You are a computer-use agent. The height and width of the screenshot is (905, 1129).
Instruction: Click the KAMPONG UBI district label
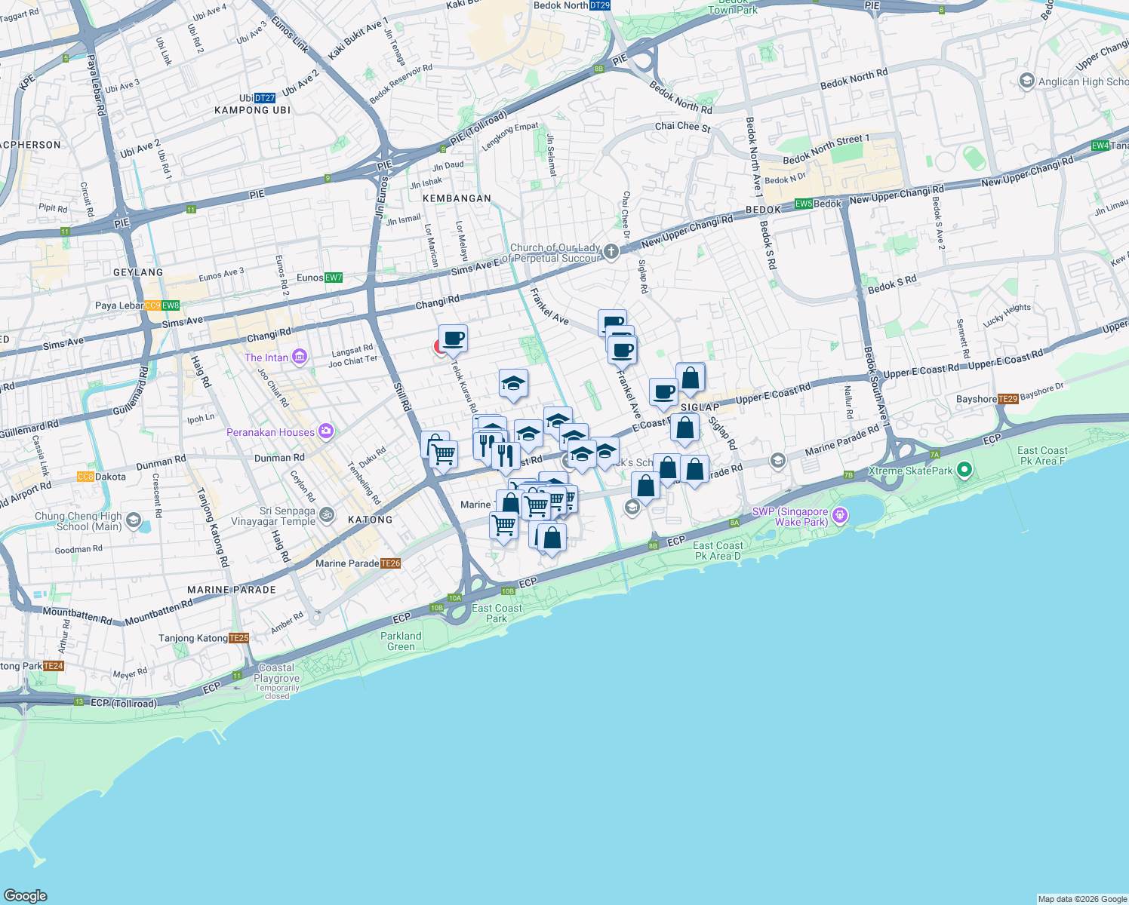tap(252, 110)
